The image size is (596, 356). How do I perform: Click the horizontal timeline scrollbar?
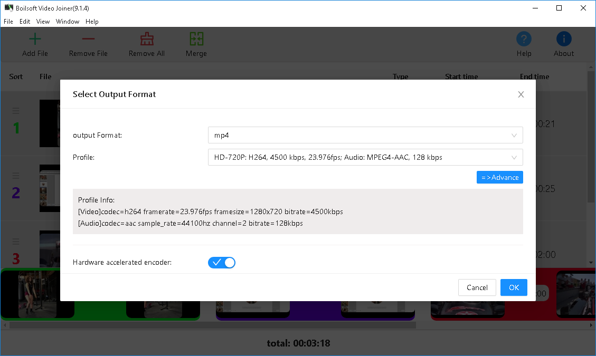(213, 325)
